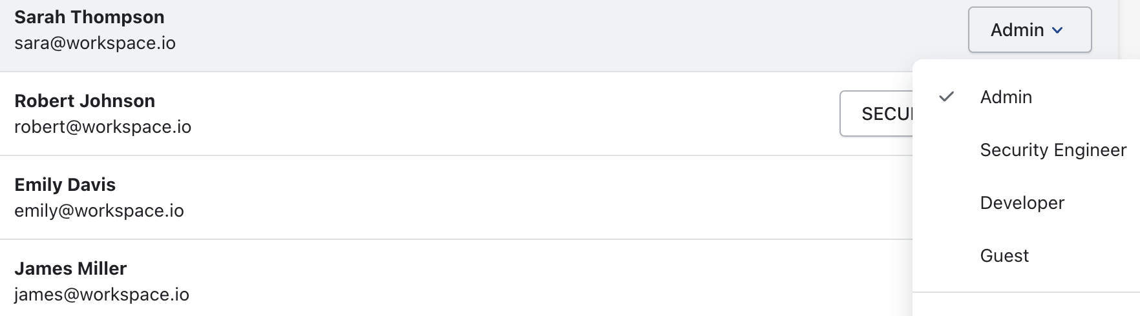
Task: Select Admin from the role menu
Action: pyautogui.click(x=1006, y=97)
